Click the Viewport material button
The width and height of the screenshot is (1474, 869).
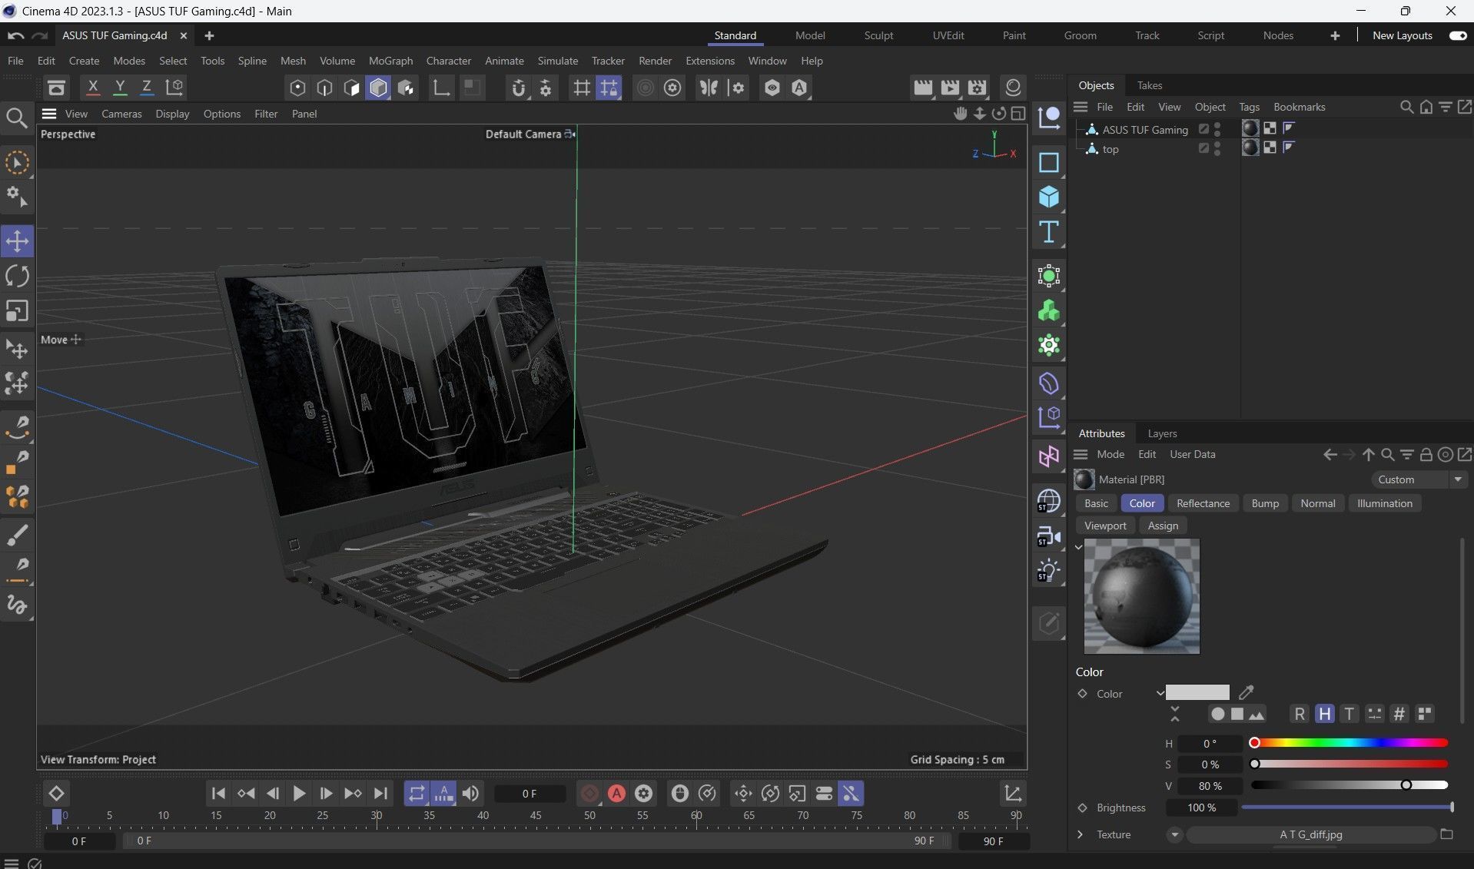click(1105, 526)
